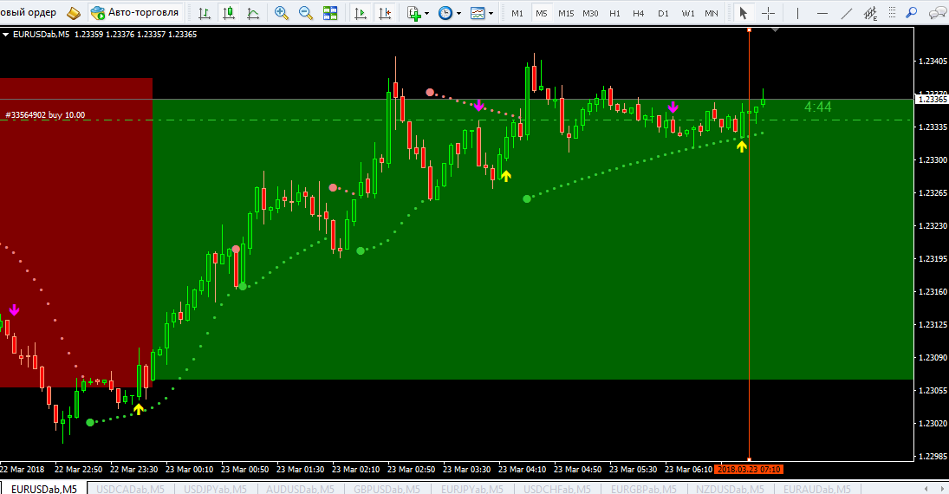Expand the templates dropdown arrow
Viewport: 949px width, 494px height.
click(491, 13)
